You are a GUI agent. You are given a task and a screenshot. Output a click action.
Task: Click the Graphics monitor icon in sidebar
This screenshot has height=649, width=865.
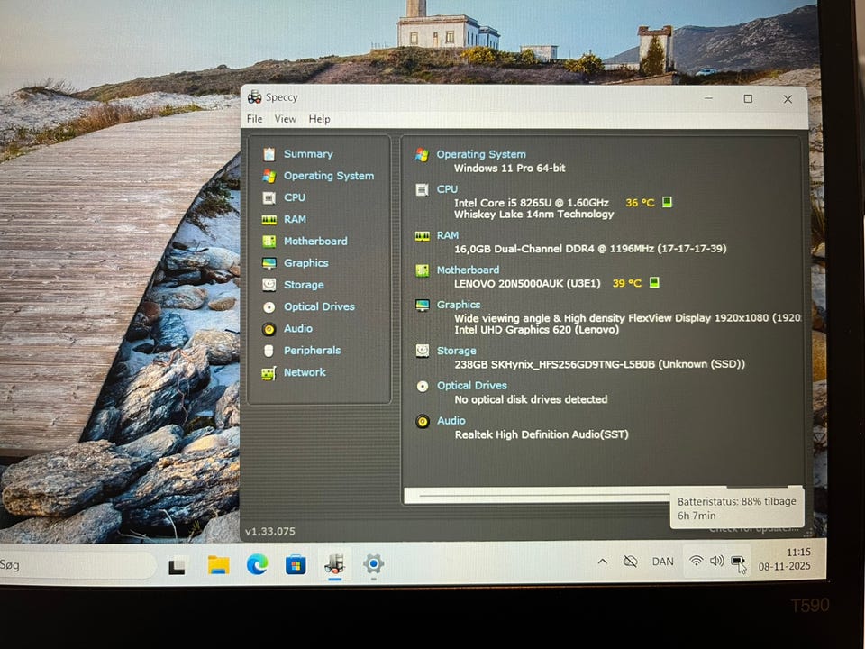tap(269, 263)
